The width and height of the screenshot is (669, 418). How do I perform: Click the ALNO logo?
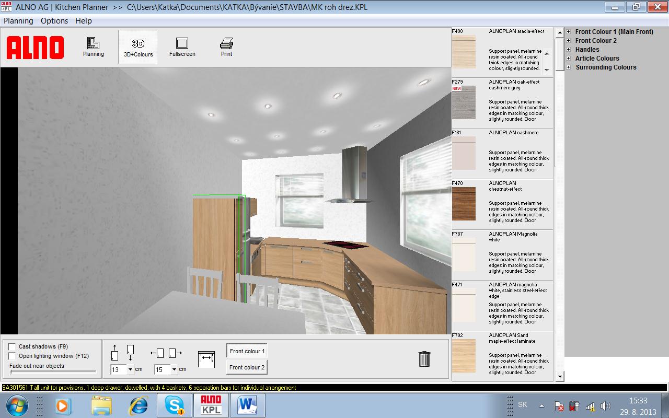(x=36, y=48)
